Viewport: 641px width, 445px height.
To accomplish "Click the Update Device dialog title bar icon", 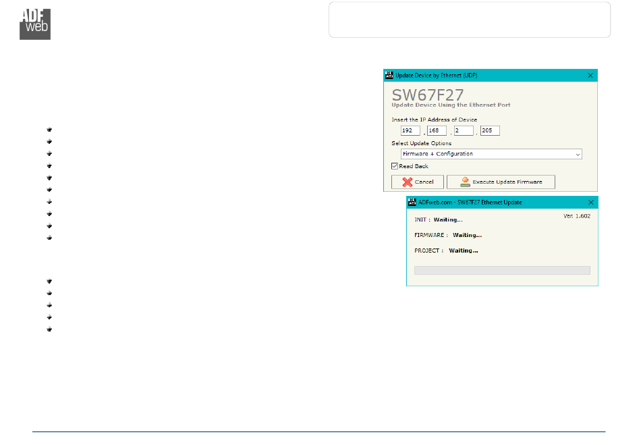I will [389, 75].
